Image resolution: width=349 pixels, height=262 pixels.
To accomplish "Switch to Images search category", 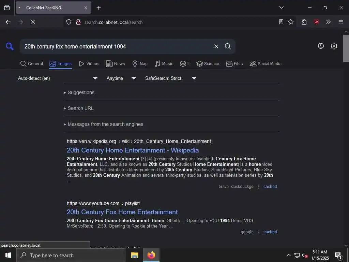I will point(61,64).
